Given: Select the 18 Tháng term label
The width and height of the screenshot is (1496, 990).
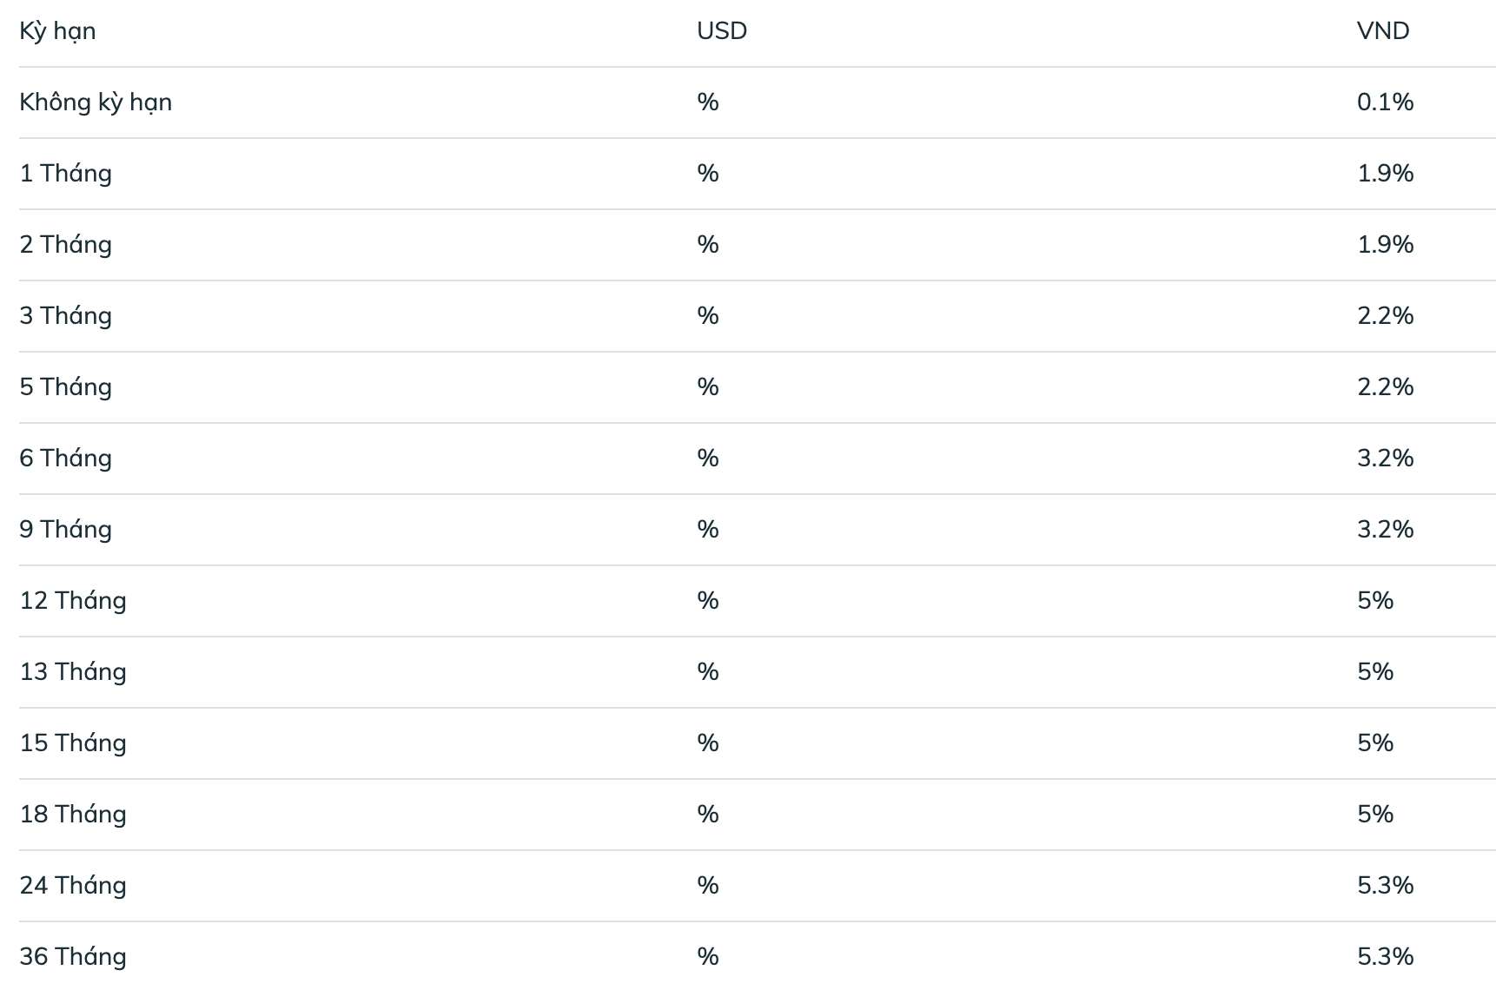Looking at the screenshot, I should (x=73, y=815).
